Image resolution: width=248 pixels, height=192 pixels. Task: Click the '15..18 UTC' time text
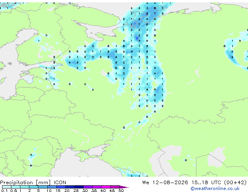206,182
